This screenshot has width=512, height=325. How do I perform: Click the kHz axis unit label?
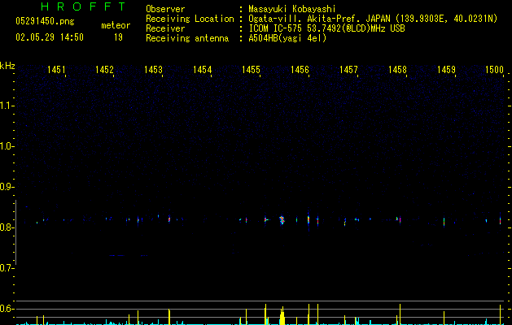pos(7,66)
